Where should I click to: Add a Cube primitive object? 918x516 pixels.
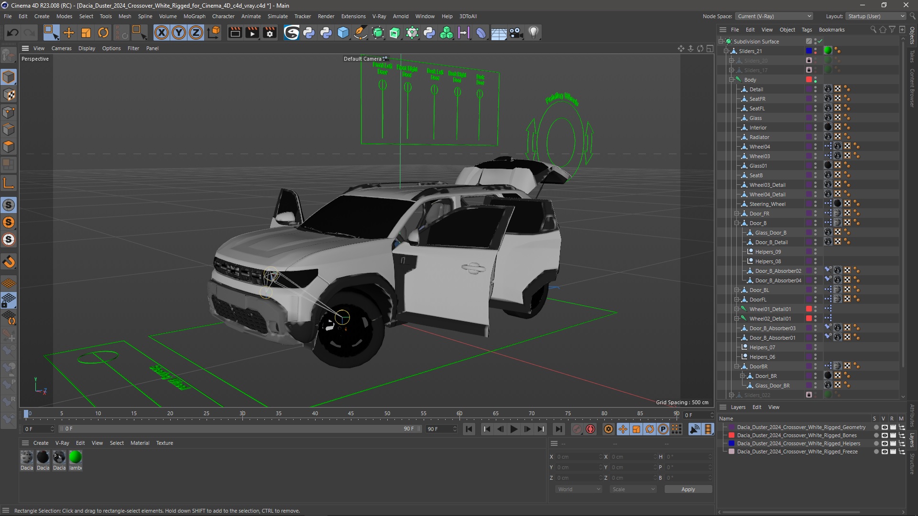343,32
